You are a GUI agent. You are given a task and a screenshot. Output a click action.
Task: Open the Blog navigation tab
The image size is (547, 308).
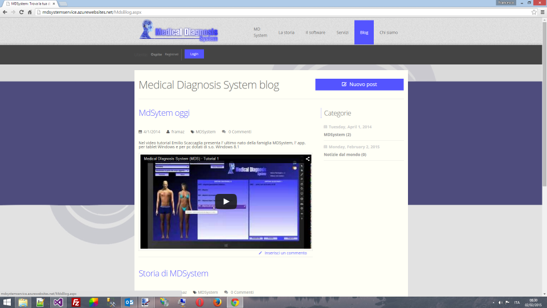coord(364,33)
